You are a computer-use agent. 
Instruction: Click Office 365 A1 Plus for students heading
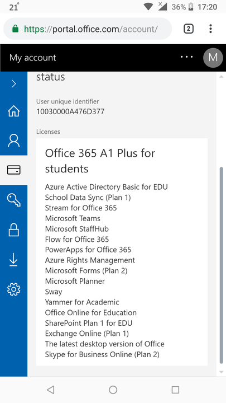click(x=100, y=161)
